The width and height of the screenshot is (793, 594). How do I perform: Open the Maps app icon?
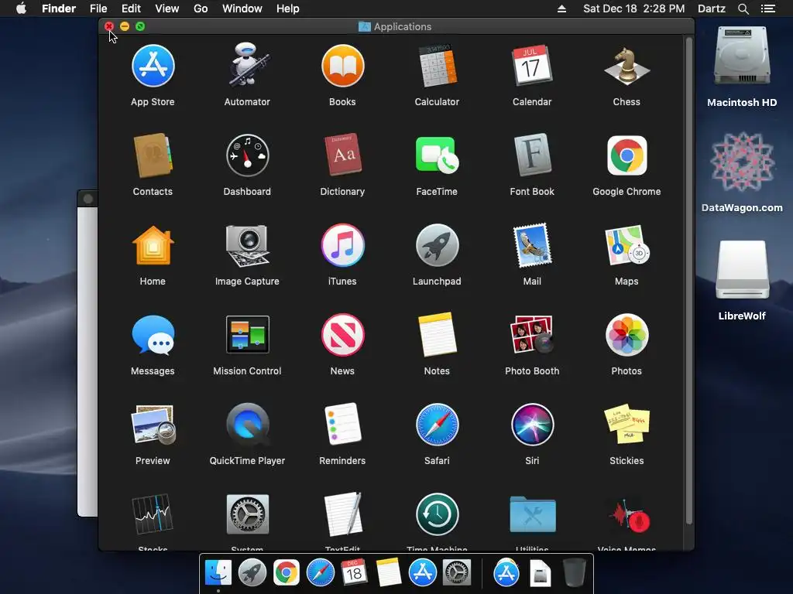pos(627,245)
